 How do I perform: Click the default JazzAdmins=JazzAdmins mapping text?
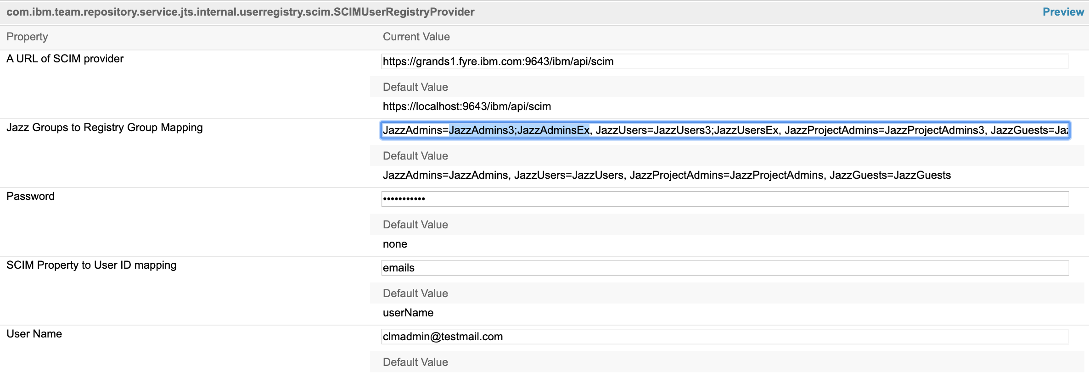tap(667, 175)
